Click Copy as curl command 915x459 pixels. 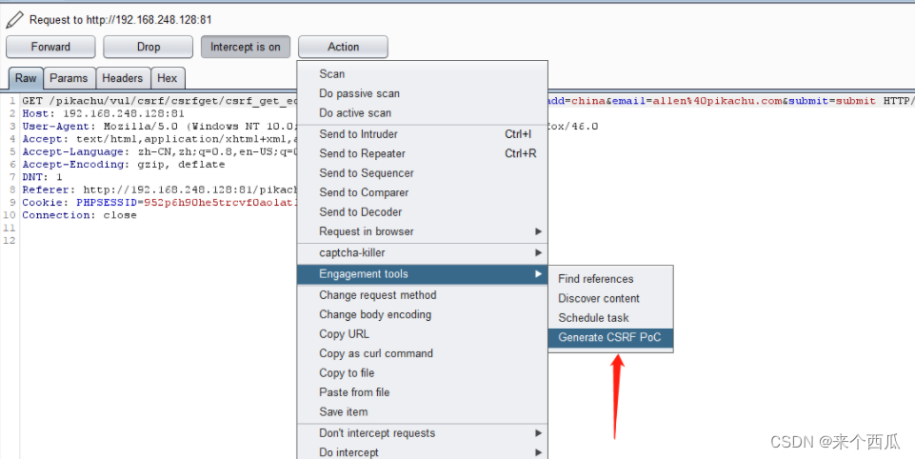coord(423,353)
